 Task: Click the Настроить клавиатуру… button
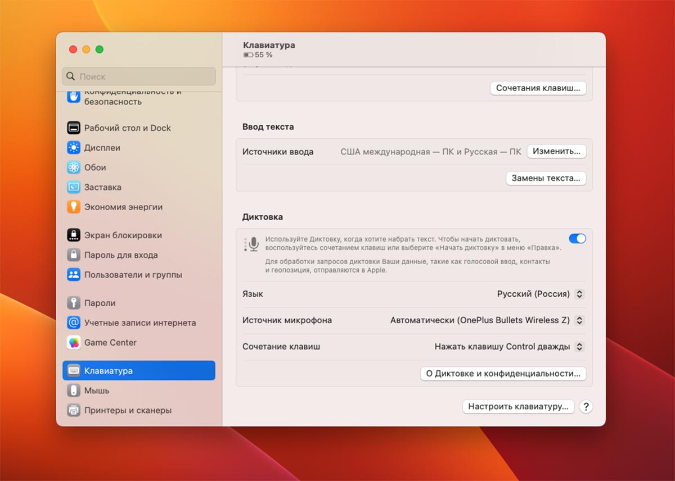pyautogui.click(x=518, y=407)
